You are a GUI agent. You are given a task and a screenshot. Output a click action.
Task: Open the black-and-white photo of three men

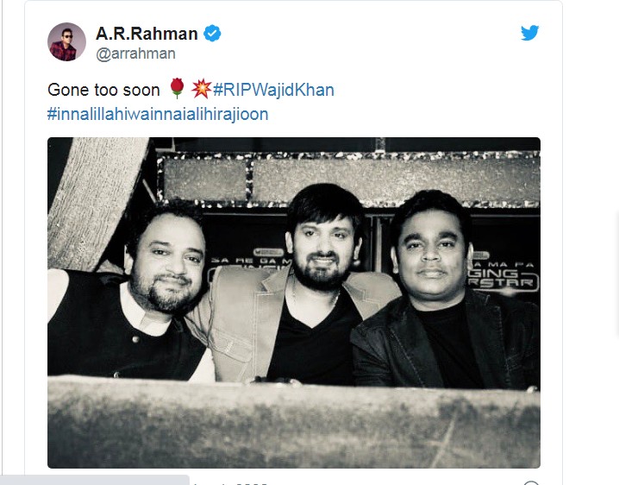[x=294, y=303]
